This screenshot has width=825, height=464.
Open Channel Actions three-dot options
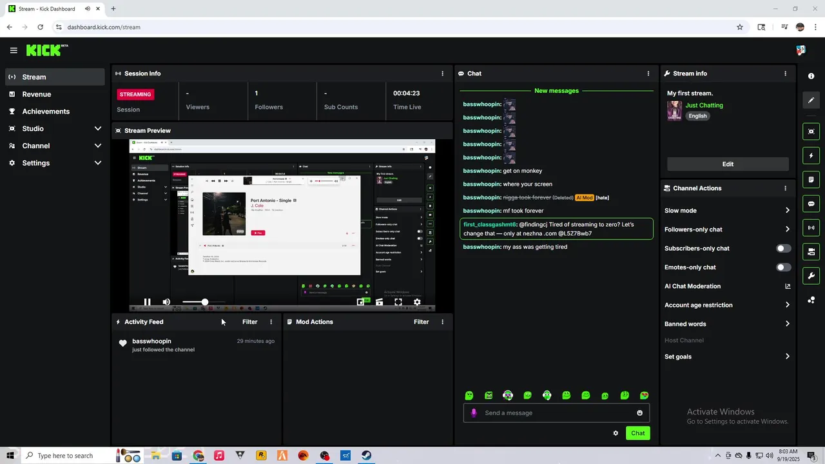click(785, 188)
